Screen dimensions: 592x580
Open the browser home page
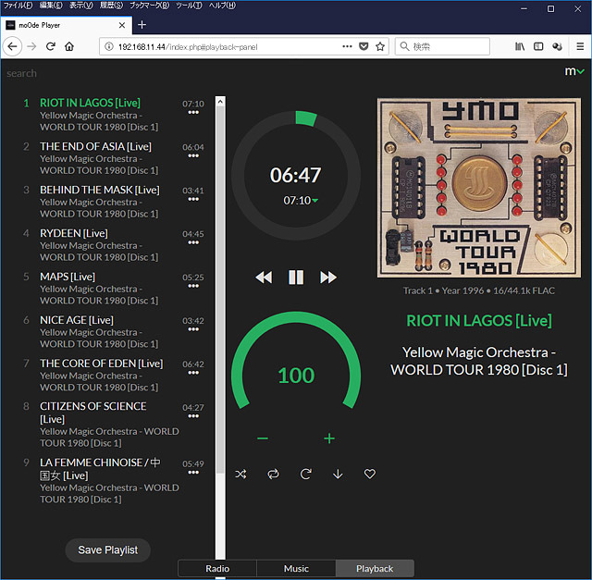pyautogui.click(x=69, y=46)
